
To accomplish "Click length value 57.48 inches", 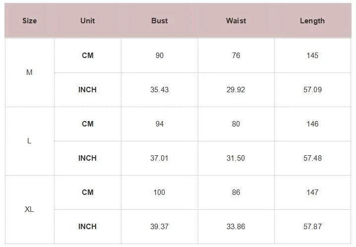I will click(x=312, y=158).
